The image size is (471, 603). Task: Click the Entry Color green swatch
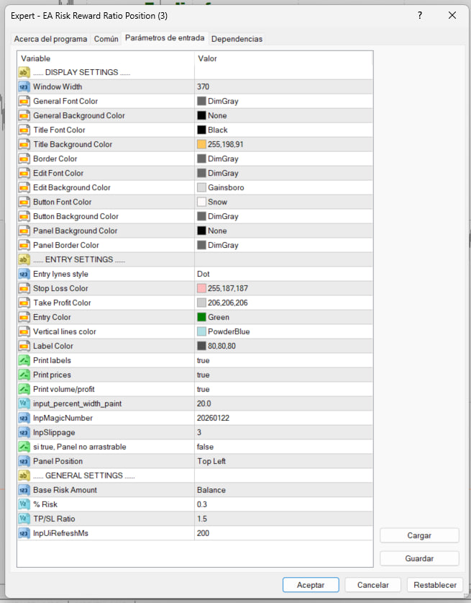tap(201, 317)
